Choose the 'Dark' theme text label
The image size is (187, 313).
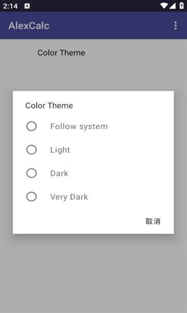[x=59, y=173]
